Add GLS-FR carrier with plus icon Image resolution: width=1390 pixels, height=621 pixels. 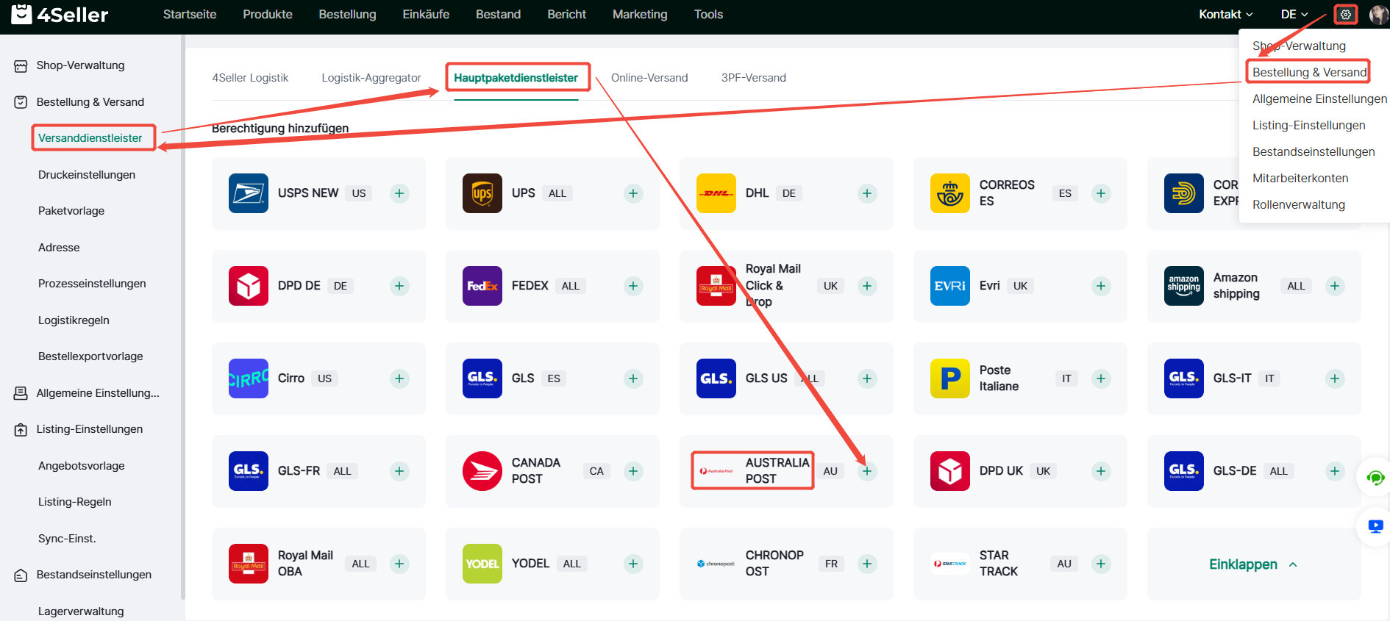(x=399, y=471)
